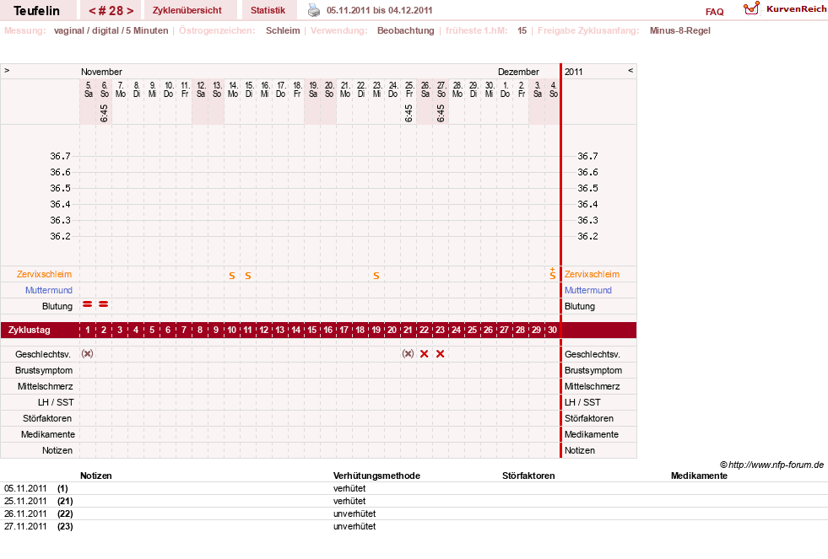Click Zyklustag number 15

312,331
